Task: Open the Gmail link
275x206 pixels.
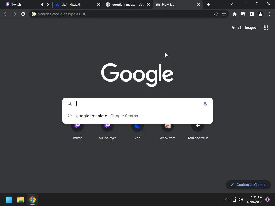Action: [236, 28]
